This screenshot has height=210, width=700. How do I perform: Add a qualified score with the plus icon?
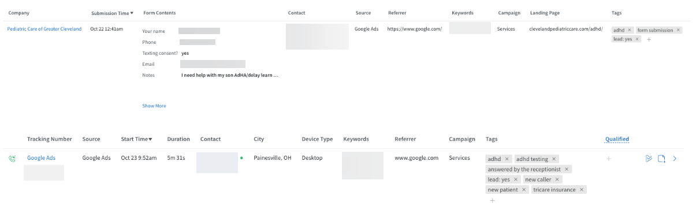(608, 158)
